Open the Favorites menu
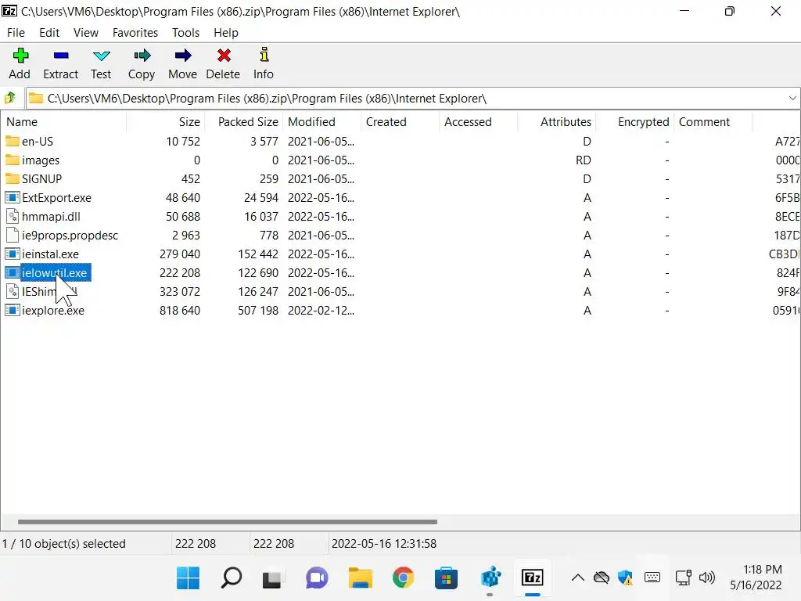This screenshot has height=601, width=801. tap(135, 33)
